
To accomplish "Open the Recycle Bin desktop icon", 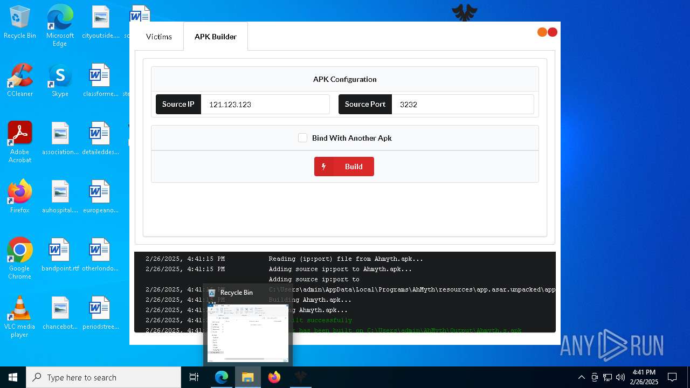I will click(x=20, y=22).
